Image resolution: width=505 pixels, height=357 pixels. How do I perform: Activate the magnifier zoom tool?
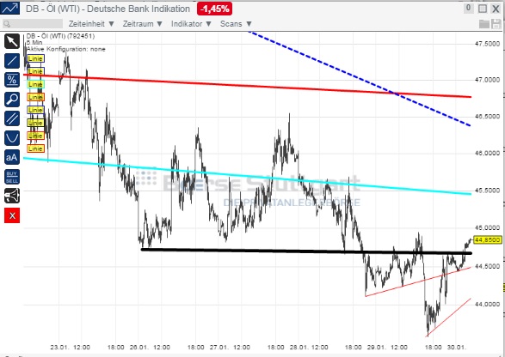coord(12,100)
